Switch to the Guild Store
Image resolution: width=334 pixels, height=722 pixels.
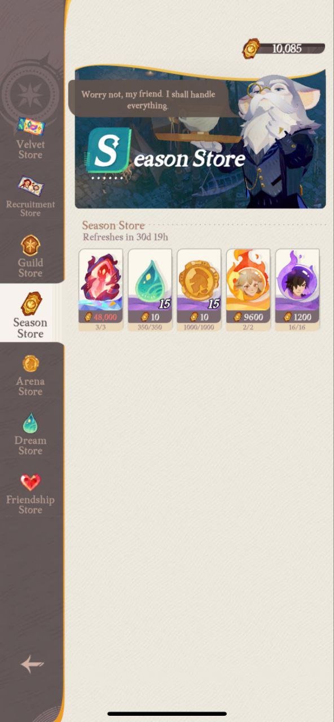tap(30, 257)
